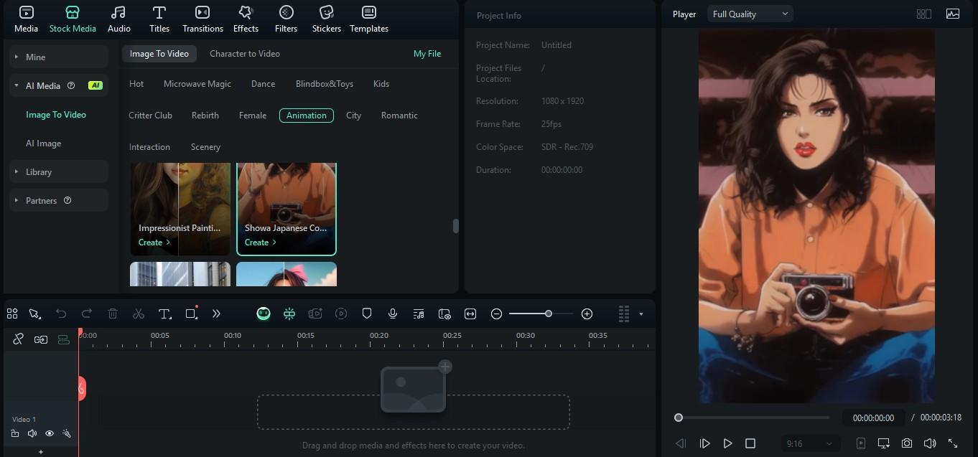
Task: Stop playback in the player
Action: click(x=750, y=443)
